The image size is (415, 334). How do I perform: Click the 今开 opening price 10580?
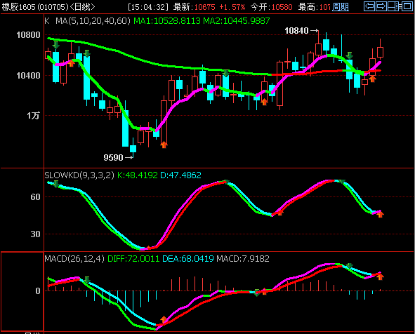click(282, 7)
